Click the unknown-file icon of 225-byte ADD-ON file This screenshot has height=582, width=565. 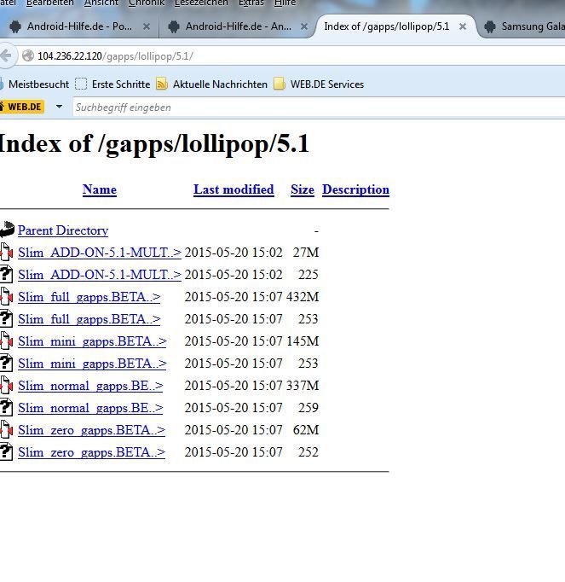pyautogui.click(x=6, y=274)
